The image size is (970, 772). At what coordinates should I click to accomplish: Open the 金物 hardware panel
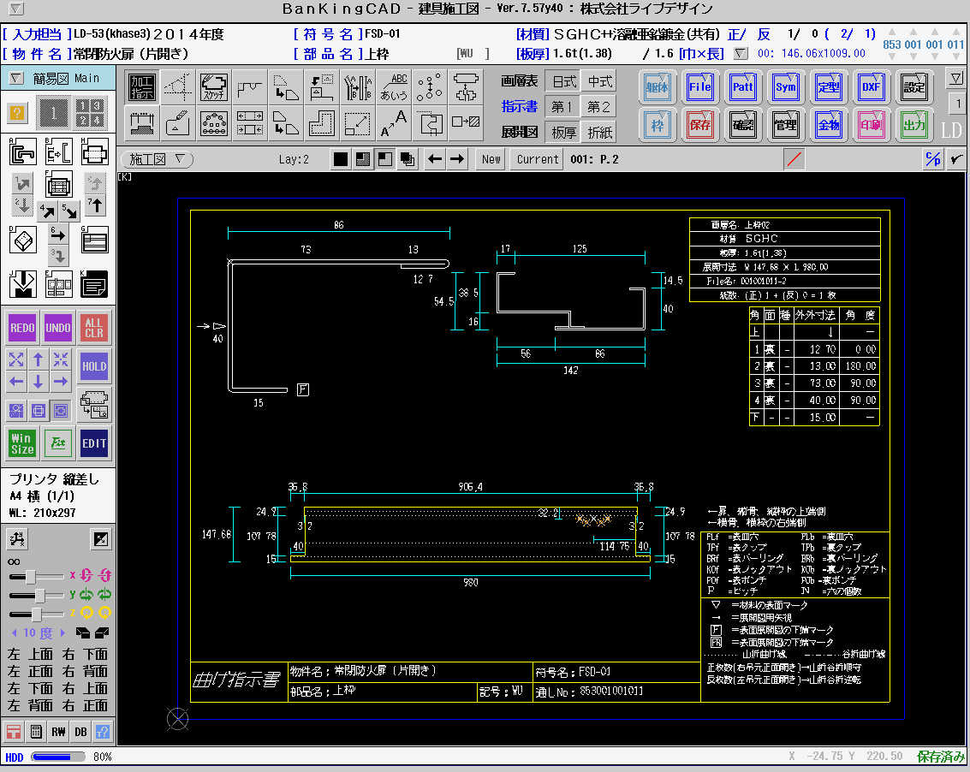829,125
